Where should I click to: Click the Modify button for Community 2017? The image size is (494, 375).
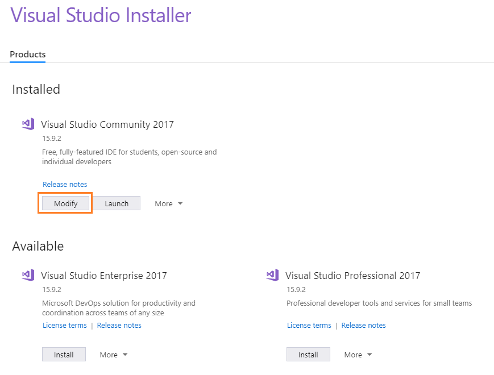click(x=65, y=203)
